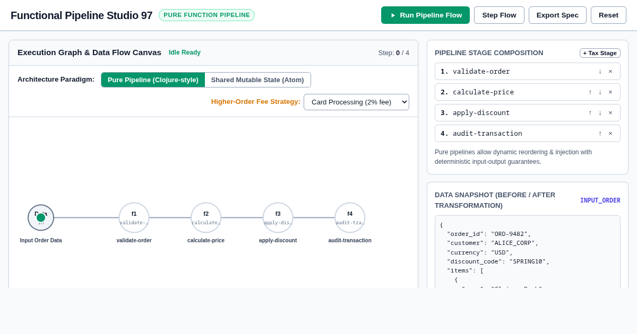Image resolution: width=637 pixels, height=334 pixels.
Task: Click the "order_id": "ORD-9482" line
Action: tap(489, 234)
